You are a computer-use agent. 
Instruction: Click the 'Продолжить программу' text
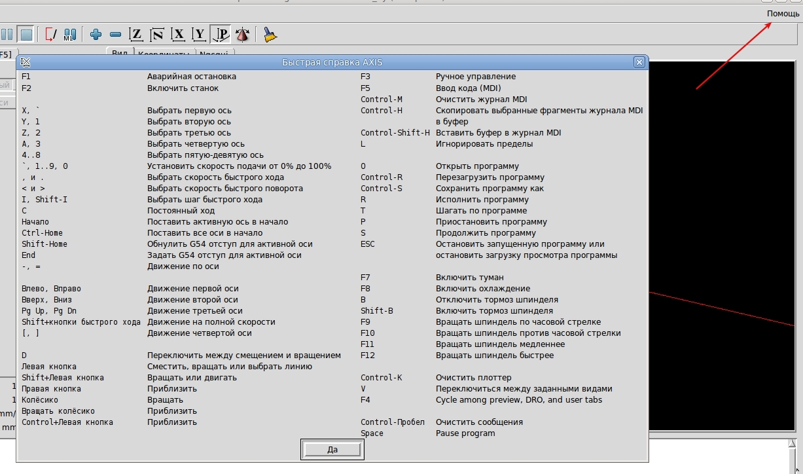pyautogui.click(x=486, y=233)
